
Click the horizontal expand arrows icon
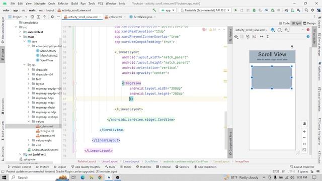click(x=262, y=37)
